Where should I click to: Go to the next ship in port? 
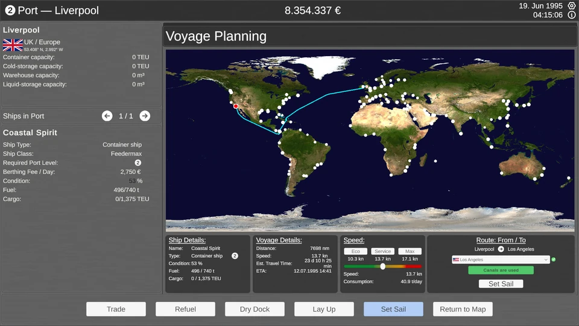click(145, 116)
